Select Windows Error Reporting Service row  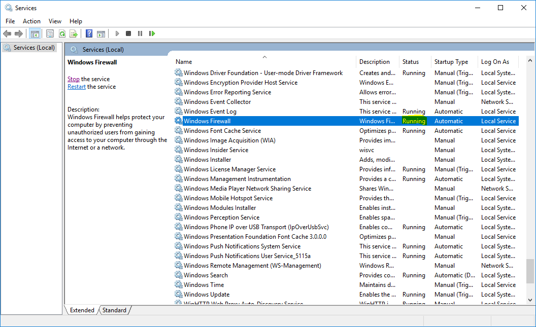(346, 92)
